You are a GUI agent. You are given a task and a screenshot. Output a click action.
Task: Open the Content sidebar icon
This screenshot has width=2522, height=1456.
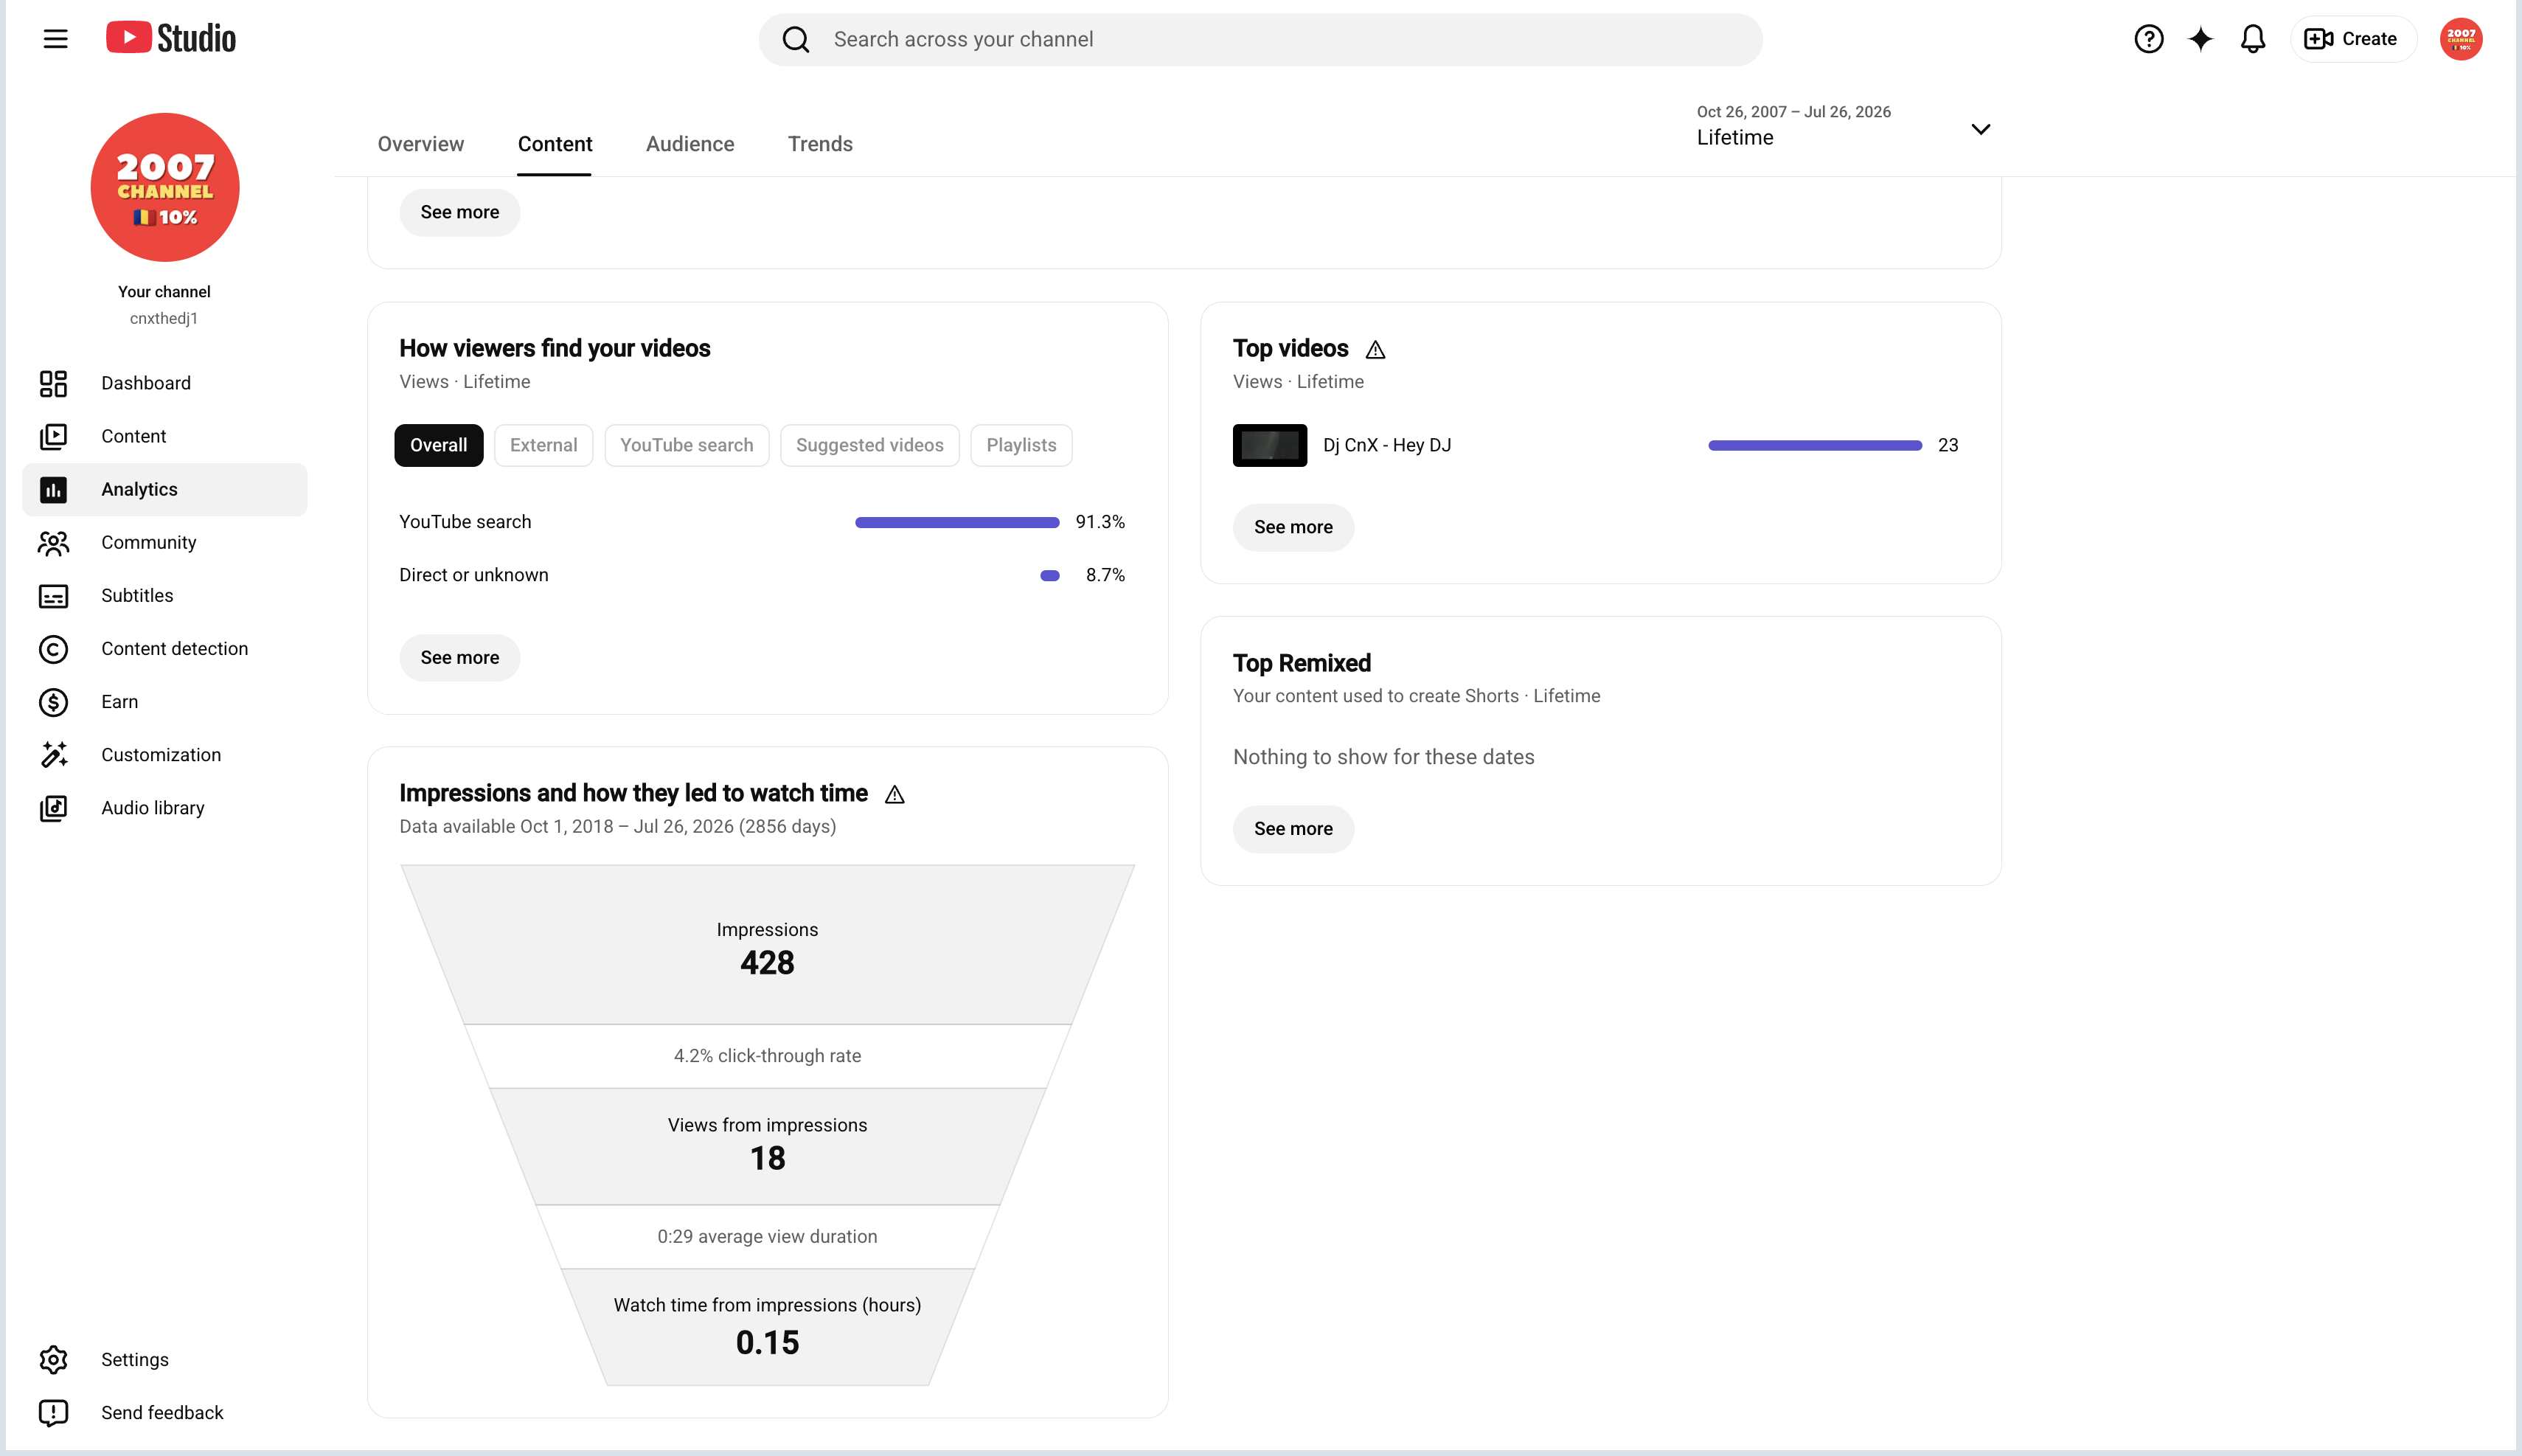point(53,436)
